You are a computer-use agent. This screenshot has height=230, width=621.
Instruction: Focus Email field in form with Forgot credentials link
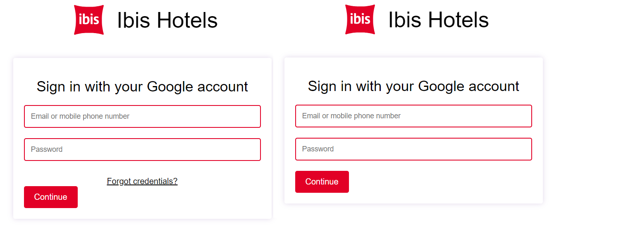pyautogui.click(x=142, y=116)
